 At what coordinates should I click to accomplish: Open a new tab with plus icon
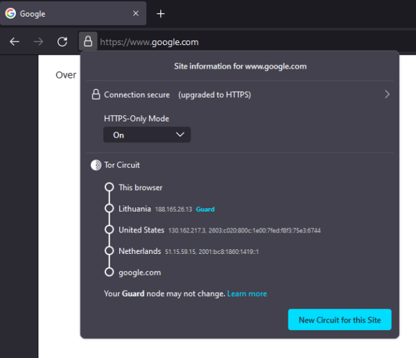click(x=161, y=13)
